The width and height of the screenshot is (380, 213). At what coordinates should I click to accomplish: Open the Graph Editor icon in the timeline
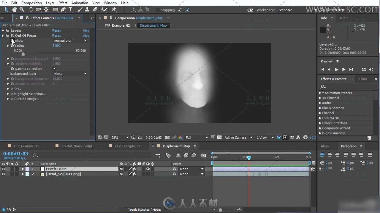(203, 155)
